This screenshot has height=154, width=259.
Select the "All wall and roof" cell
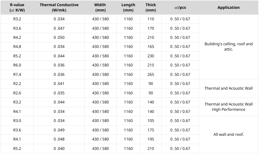[228, 135]
